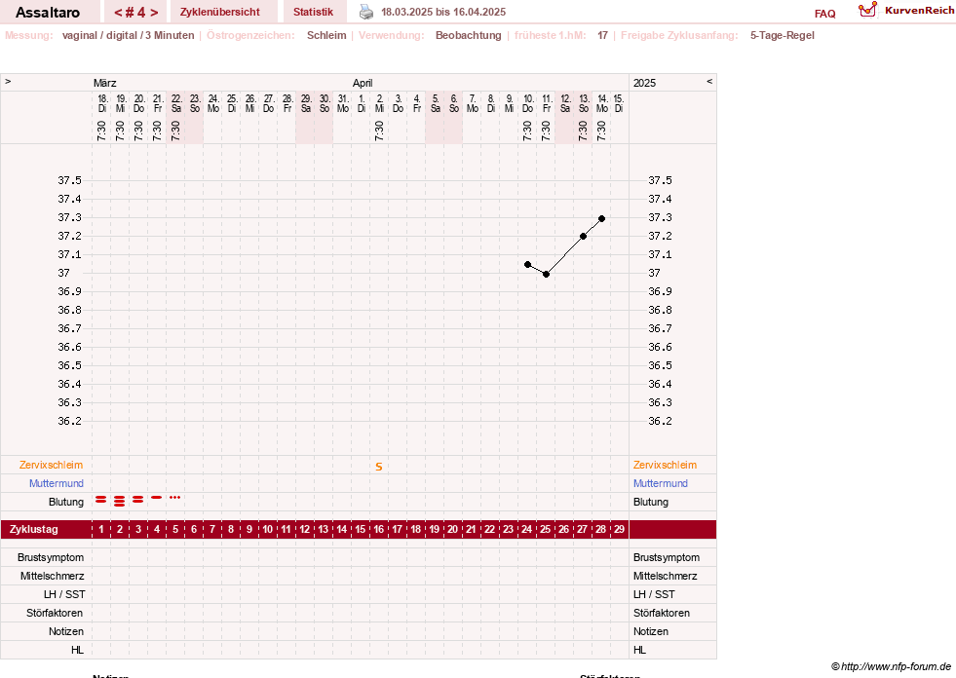Collapse chart using right corner arrow
956x678 pixels.
(x=709, y=81)
